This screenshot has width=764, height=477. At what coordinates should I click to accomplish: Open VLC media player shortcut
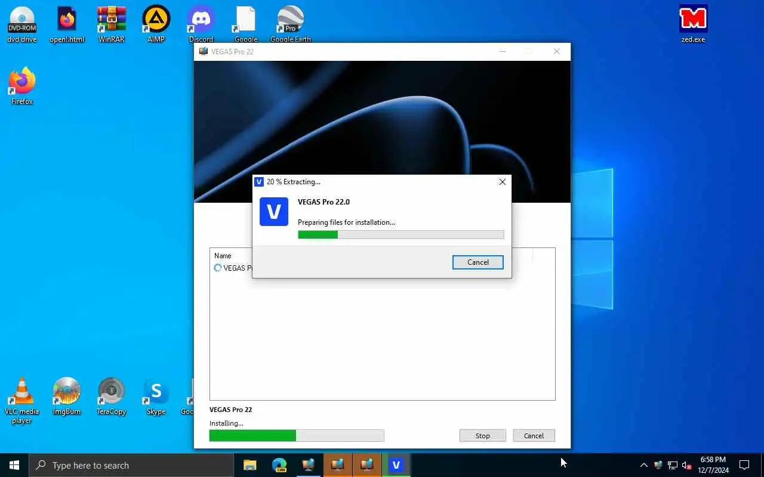pos(22,400)
